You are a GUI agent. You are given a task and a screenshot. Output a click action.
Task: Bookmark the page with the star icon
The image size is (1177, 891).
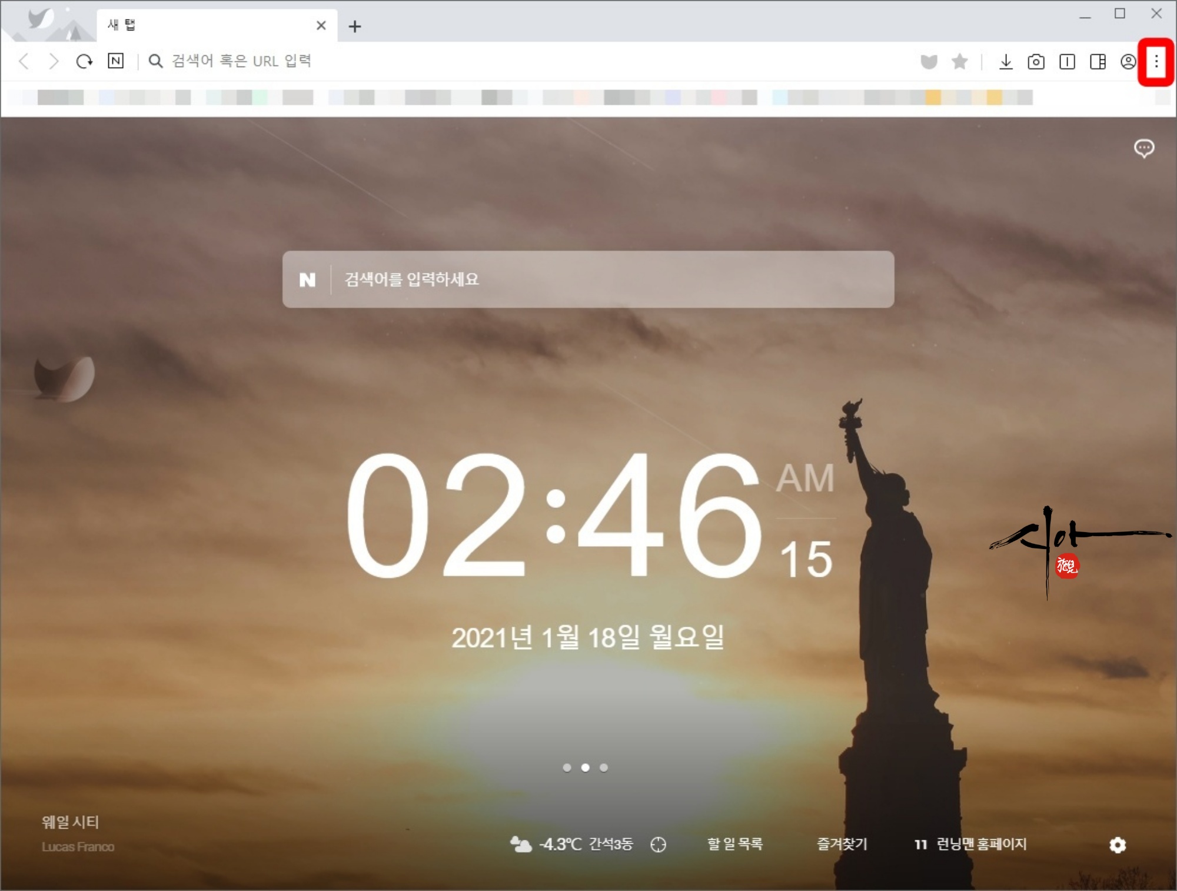tap(960, 62)
